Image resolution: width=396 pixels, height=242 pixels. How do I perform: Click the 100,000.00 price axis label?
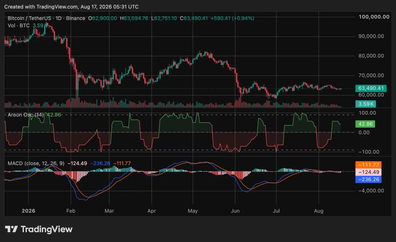pyautogui.click(x=374, y=17)
